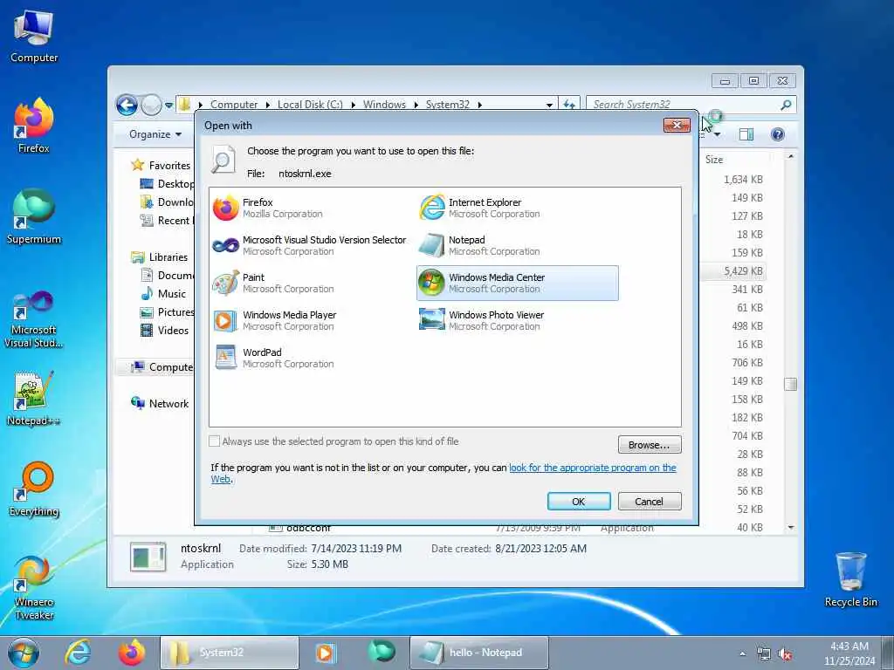Switch to System32 taskbar window
Viewport: 894px width, 670px height.
[x=230, y=653]
